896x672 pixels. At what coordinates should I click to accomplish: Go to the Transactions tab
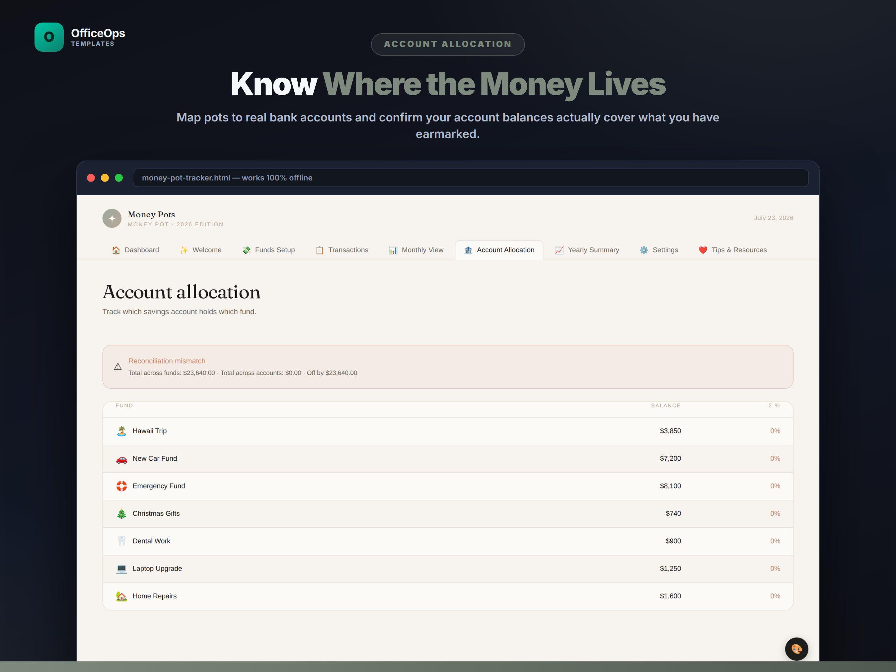pyautogui.click(x=342, y=250)
